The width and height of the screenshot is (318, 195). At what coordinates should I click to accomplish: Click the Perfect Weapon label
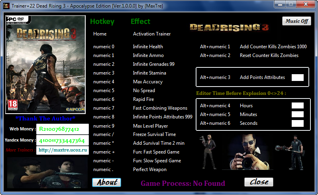[x=150, y=169]
